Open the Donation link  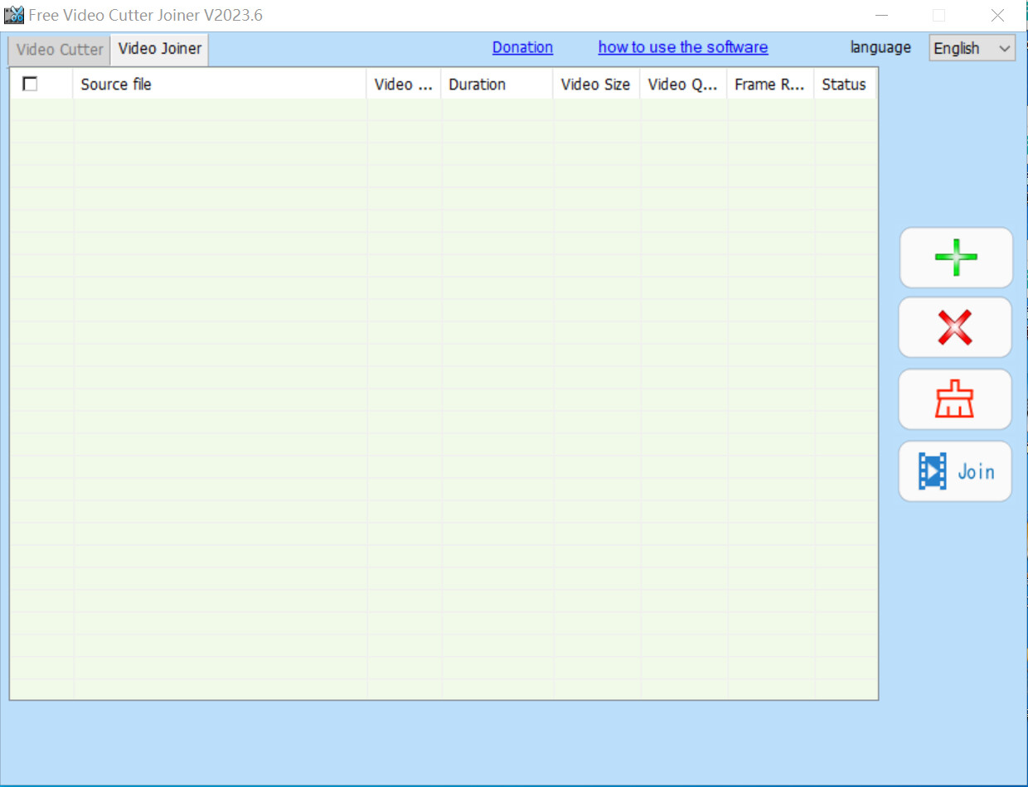coord(522,47)
